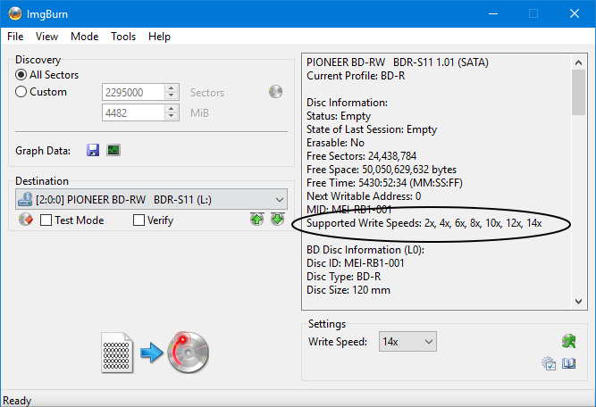
Task: Click the green running man icon
Action: click(x=569, y=341)
